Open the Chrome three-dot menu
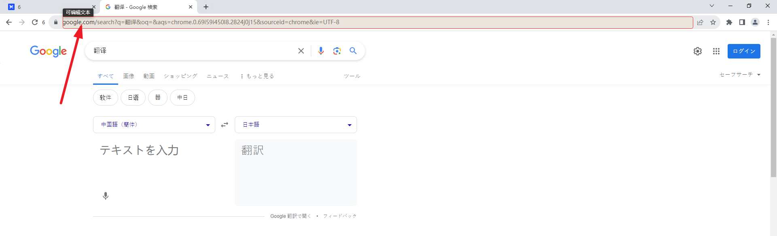 768,22
